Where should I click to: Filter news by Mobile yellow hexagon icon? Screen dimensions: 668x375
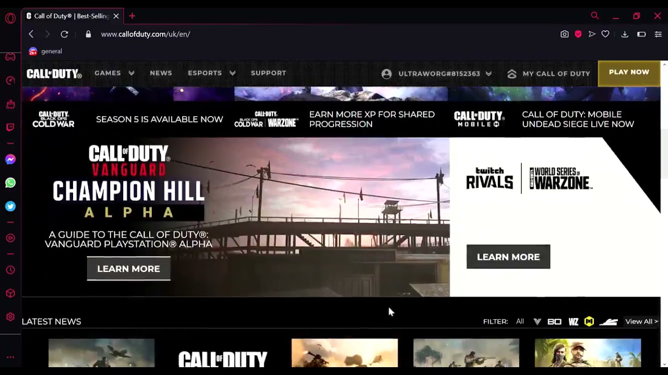[x=589, y=321]
